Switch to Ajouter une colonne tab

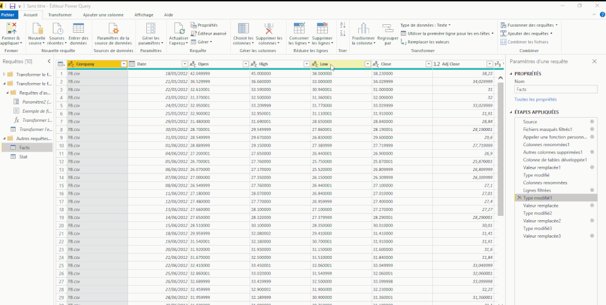pyautogui.click(x=103, y=15)
